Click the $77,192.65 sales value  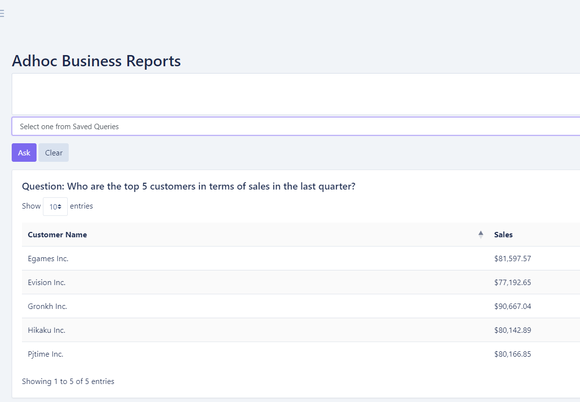click(x=512, y=283)
